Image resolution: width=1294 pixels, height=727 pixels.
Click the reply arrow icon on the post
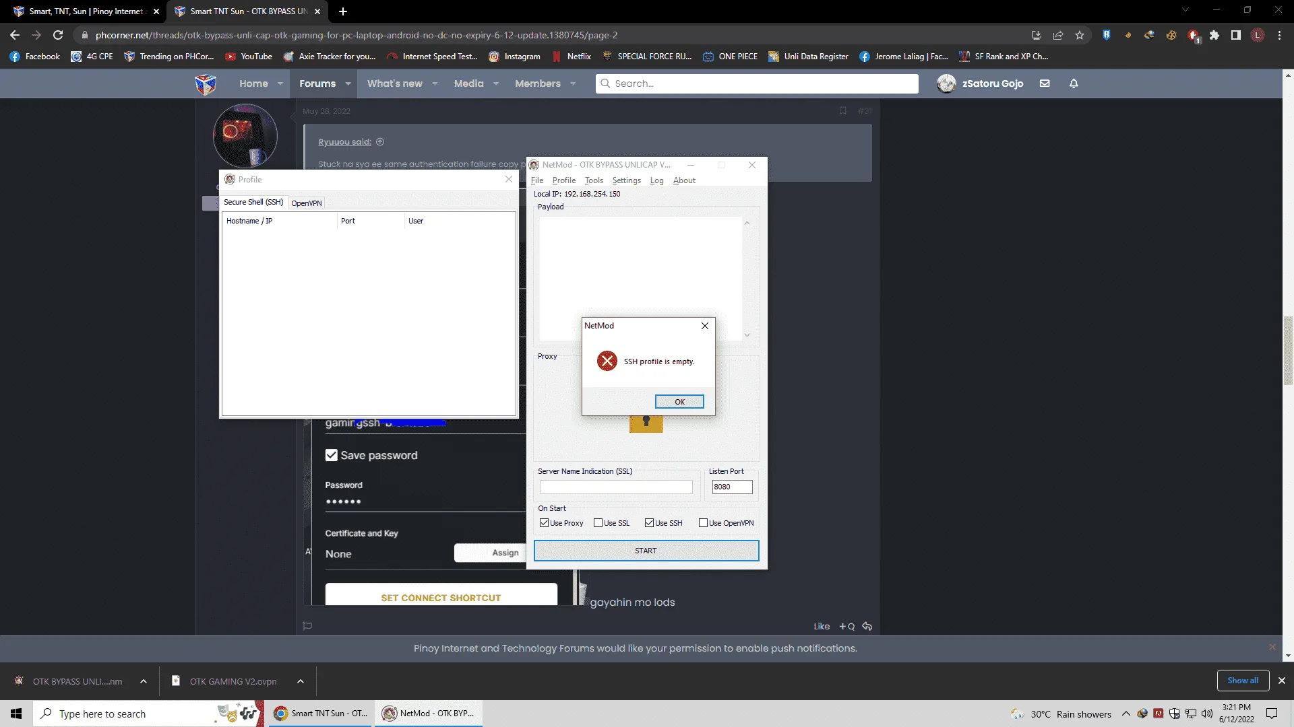click(867, 627)
